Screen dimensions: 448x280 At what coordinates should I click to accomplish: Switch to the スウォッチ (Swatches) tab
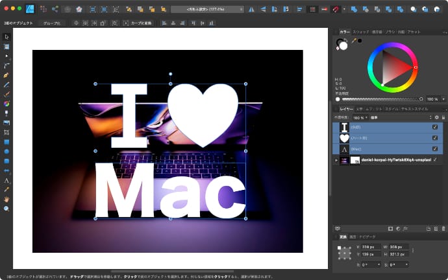coord(360,31)
